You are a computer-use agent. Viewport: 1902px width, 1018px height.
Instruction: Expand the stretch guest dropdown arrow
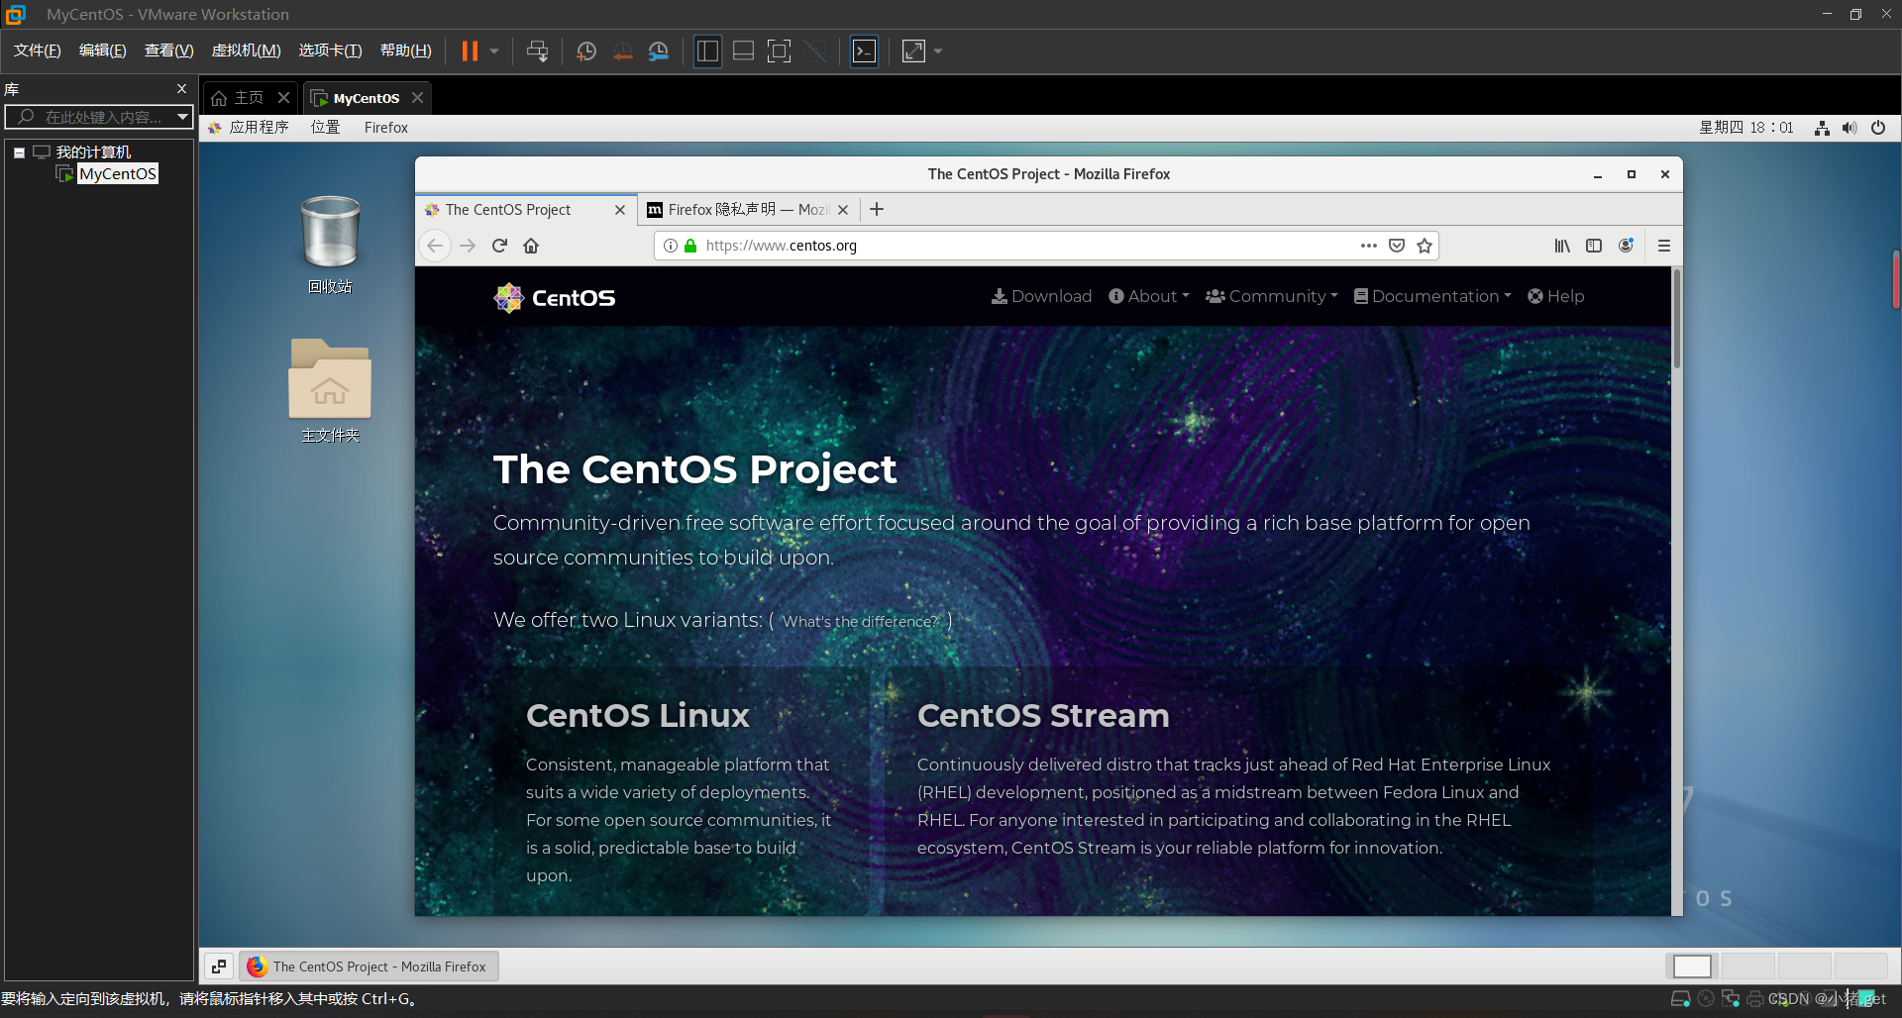coord(938,51)
